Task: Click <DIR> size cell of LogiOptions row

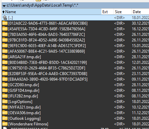Action: [120, 102]
